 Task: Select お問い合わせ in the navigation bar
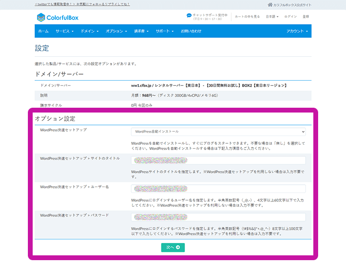[x=191, y=31]
